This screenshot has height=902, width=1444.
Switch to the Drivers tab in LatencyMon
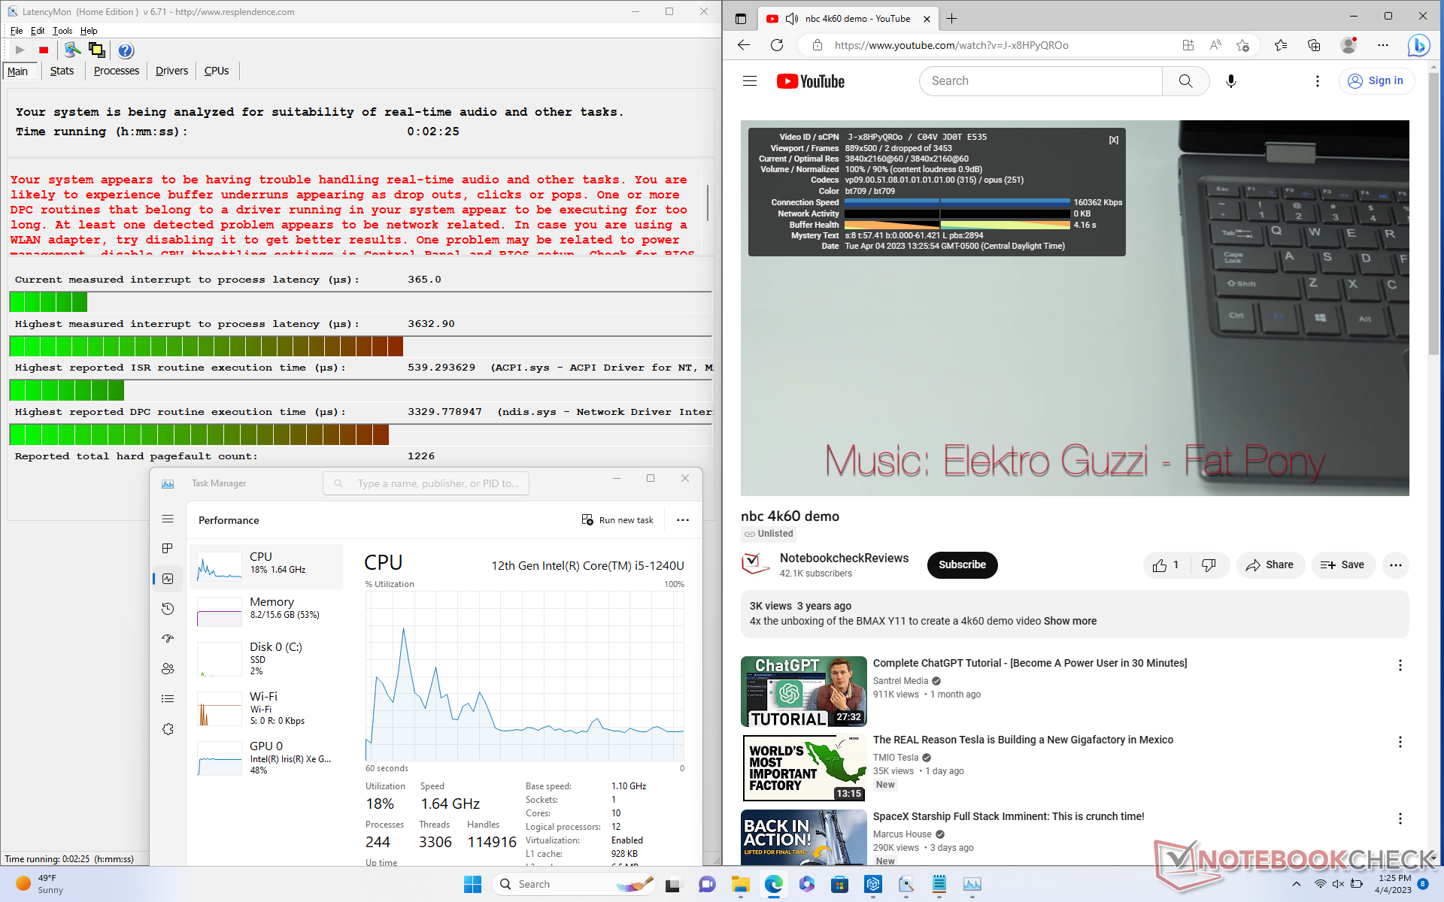tap(171, 71)
